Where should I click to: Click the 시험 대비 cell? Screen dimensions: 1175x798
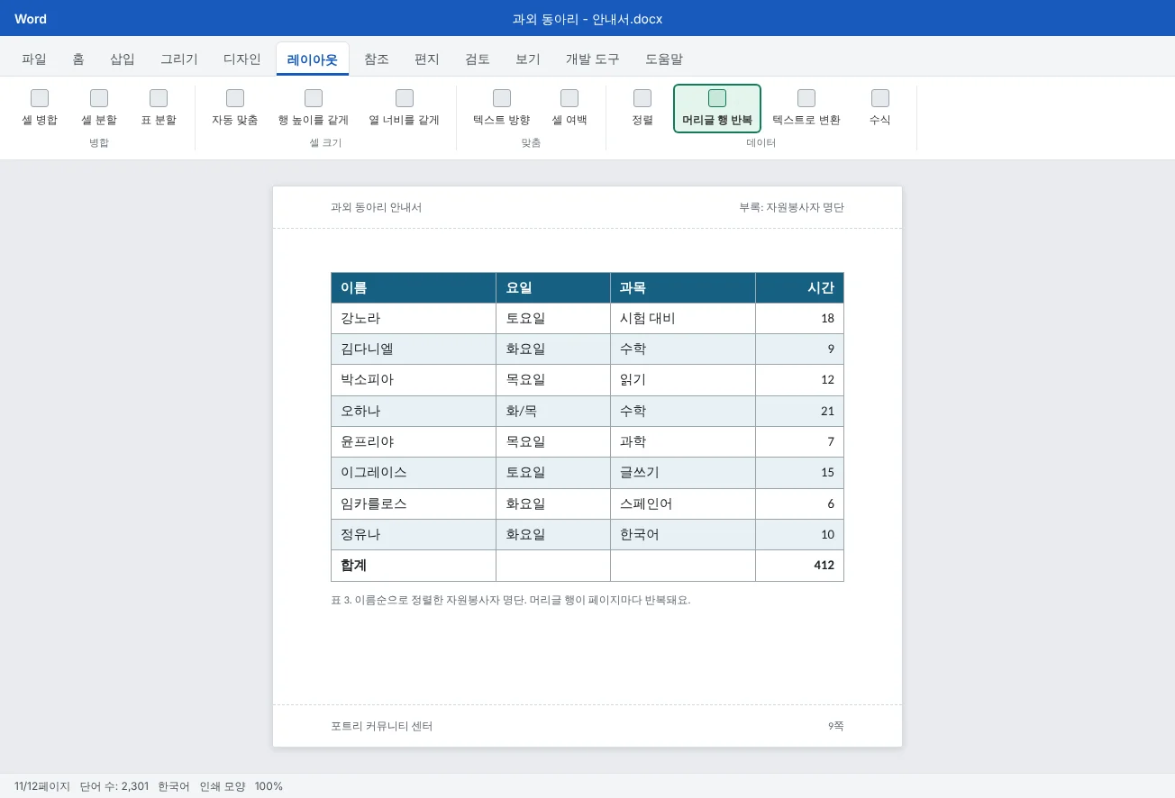(x=683, y=319)
